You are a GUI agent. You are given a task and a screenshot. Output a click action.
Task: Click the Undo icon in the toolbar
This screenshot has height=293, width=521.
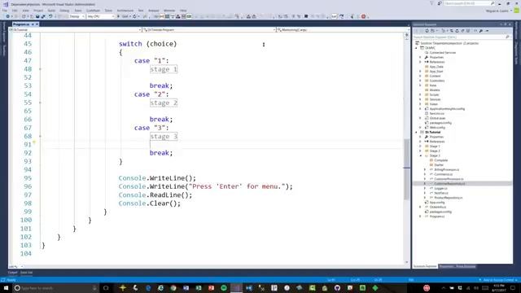[50, 16]
